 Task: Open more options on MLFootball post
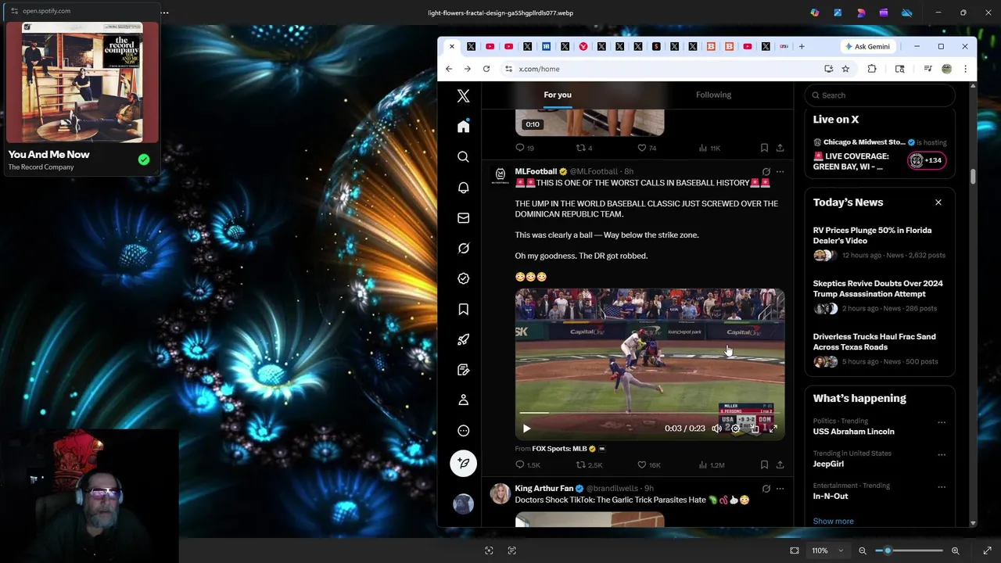pyautogui.click(x=780, y=171)
